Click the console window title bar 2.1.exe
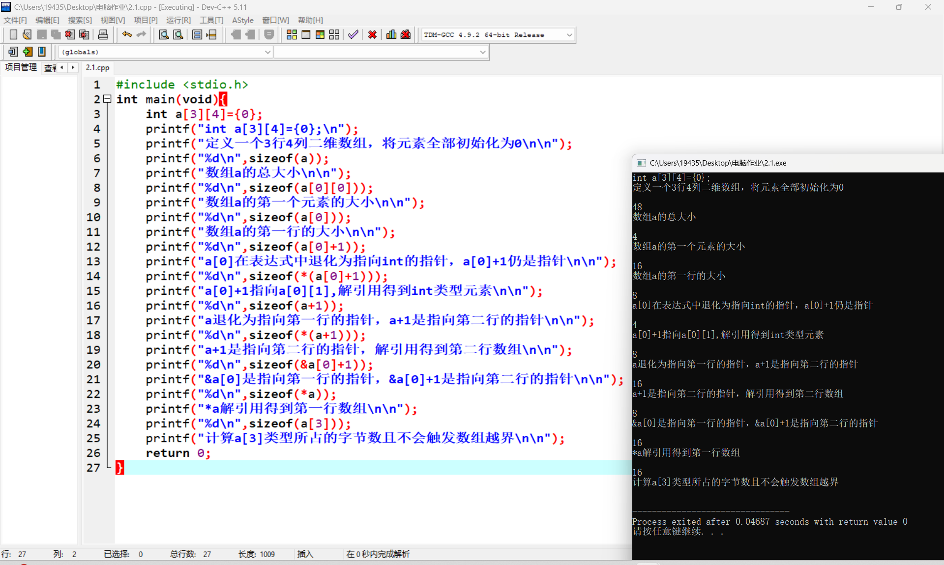This screenshot has height=565, width=944. [x=718, y=163]
